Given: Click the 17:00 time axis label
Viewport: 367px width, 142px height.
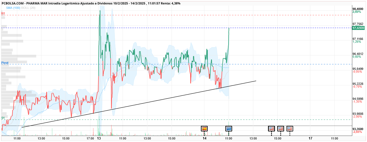Looking at the screenshot, I should [x=91, y=138].
